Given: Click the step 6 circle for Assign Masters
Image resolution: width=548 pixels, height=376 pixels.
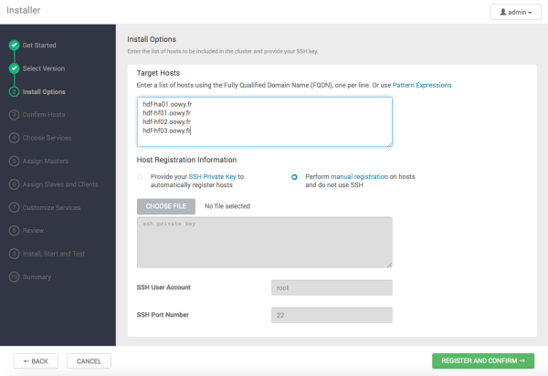Looking at the screenshot, I should click(x=14, y=161).
